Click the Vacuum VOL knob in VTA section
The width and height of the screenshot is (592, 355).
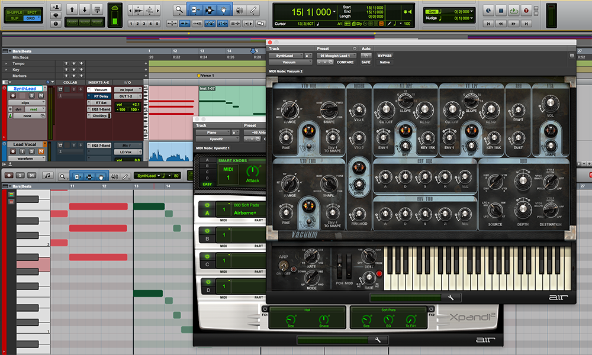[550, 102]
